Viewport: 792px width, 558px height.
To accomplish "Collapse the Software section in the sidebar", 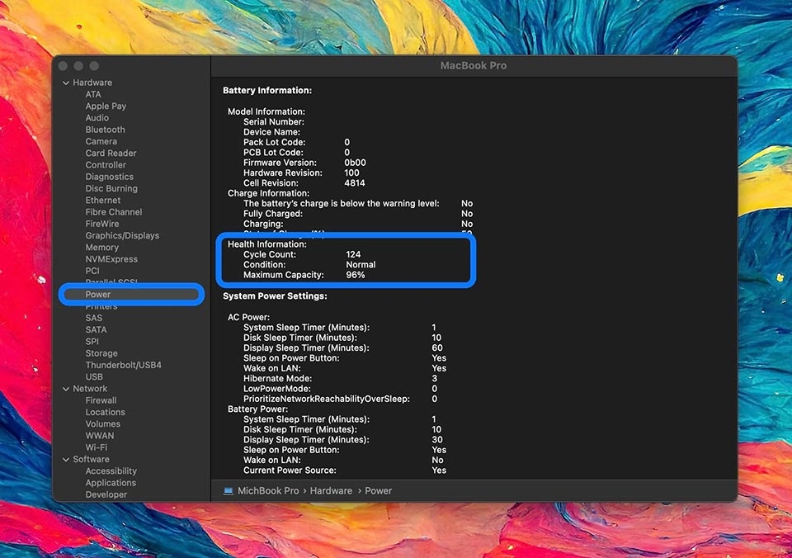I will pyautogui.click(x=66, y=459).
